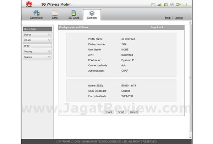
Task: Go back with the <Back button
Action: coord(109,112)
